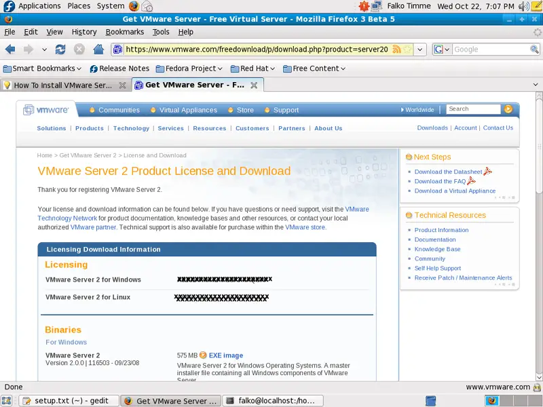The image size is (543, 407).
Task: Open the mail launcher in top panel
Action: coord(147,6)
